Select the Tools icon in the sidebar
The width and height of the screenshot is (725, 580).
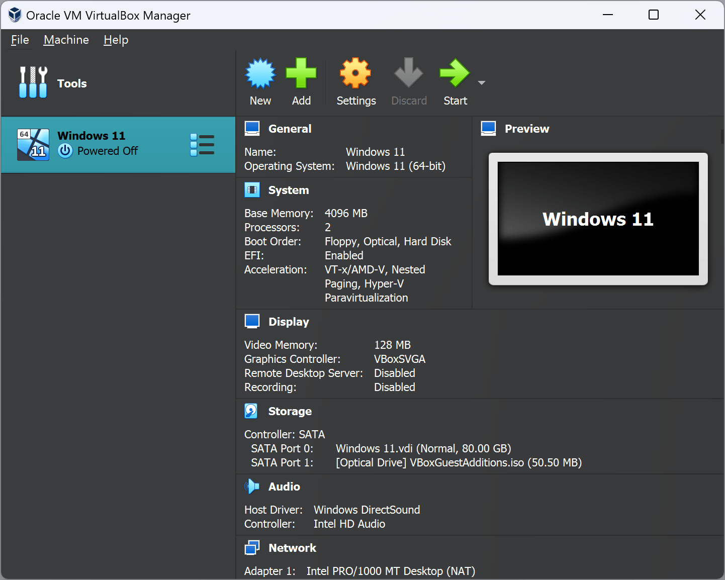[x=33, y=82]
